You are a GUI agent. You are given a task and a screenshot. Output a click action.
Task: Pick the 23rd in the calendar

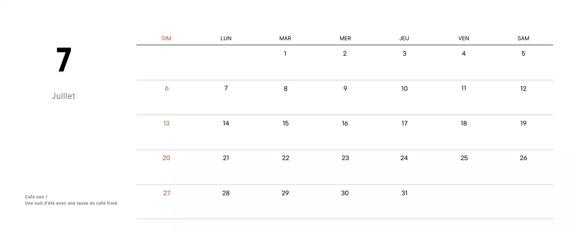tap(345, 158)
